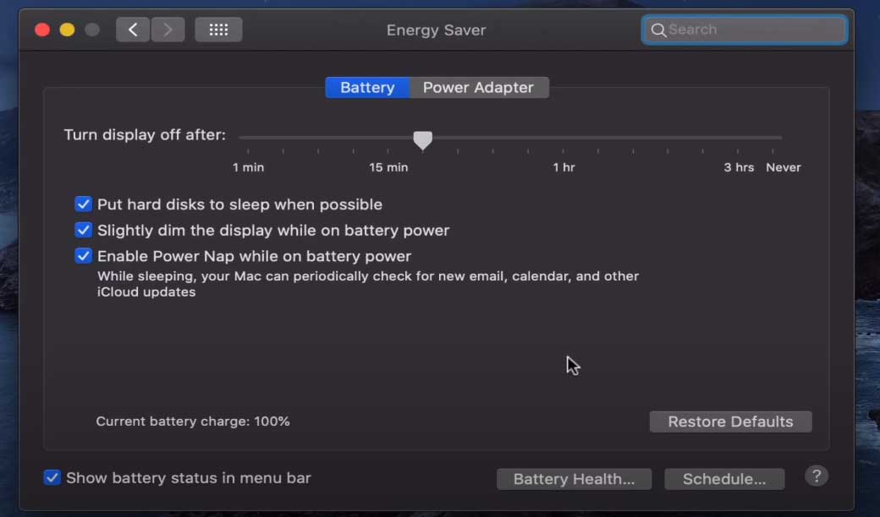Set display off slider to 1 hr mark

(x=563, y=139)
